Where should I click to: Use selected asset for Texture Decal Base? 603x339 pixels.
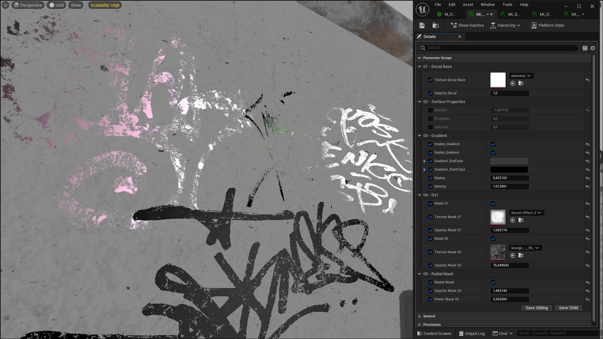[x=513, y=84]
